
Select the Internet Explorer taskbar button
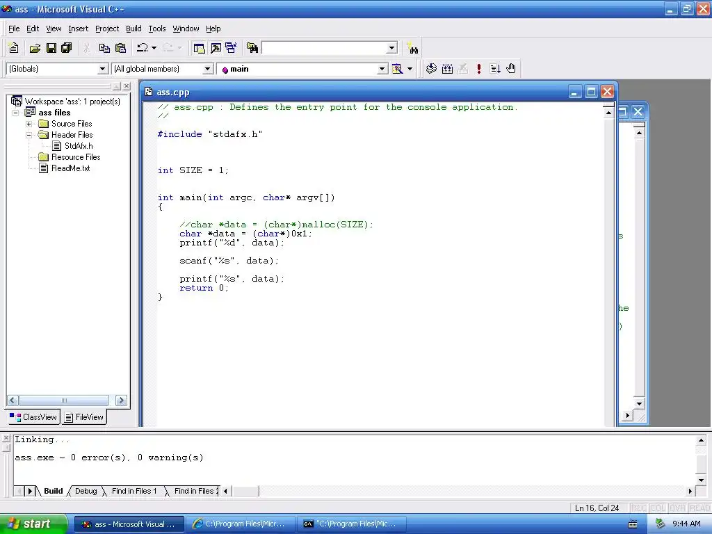click(241, 524)
